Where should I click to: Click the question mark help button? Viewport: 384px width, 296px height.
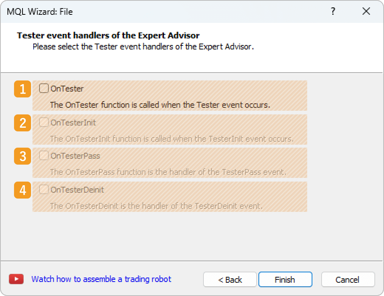(333, 11)
